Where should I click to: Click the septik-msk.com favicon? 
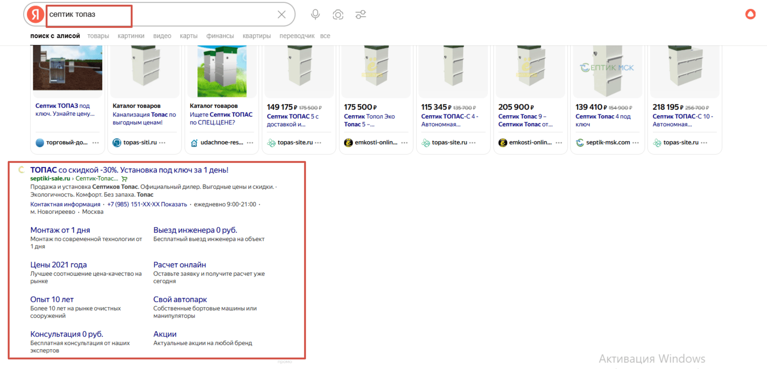click(580, 142)
